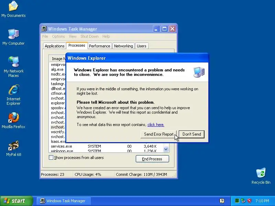This screenshot has width=275, height=206.
Task: Click the help question mark tray icon
Action: point(222,201)
